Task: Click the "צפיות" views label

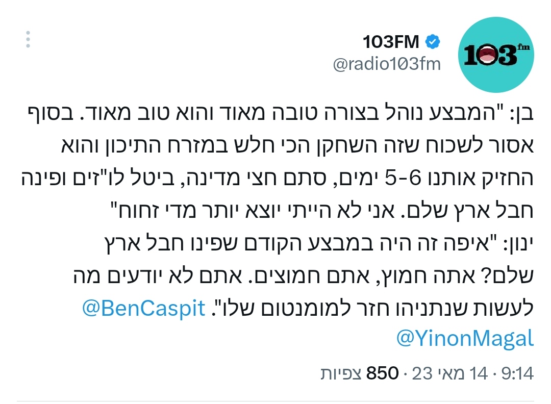Action: (341, 374)
